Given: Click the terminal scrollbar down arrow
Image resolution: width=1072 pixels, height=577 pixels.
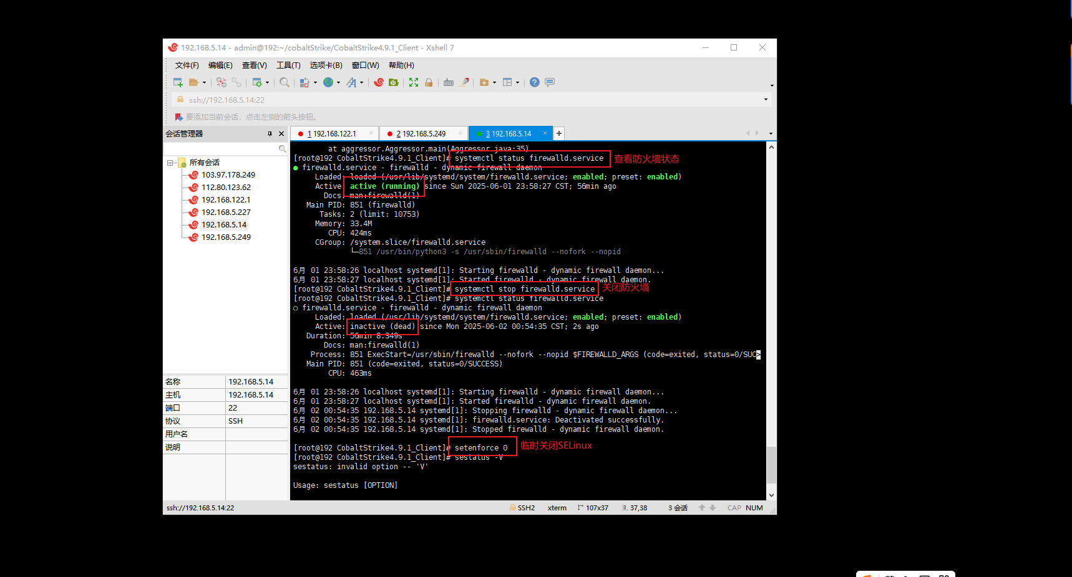Looking at the screenshot, I should pos(771,495).
